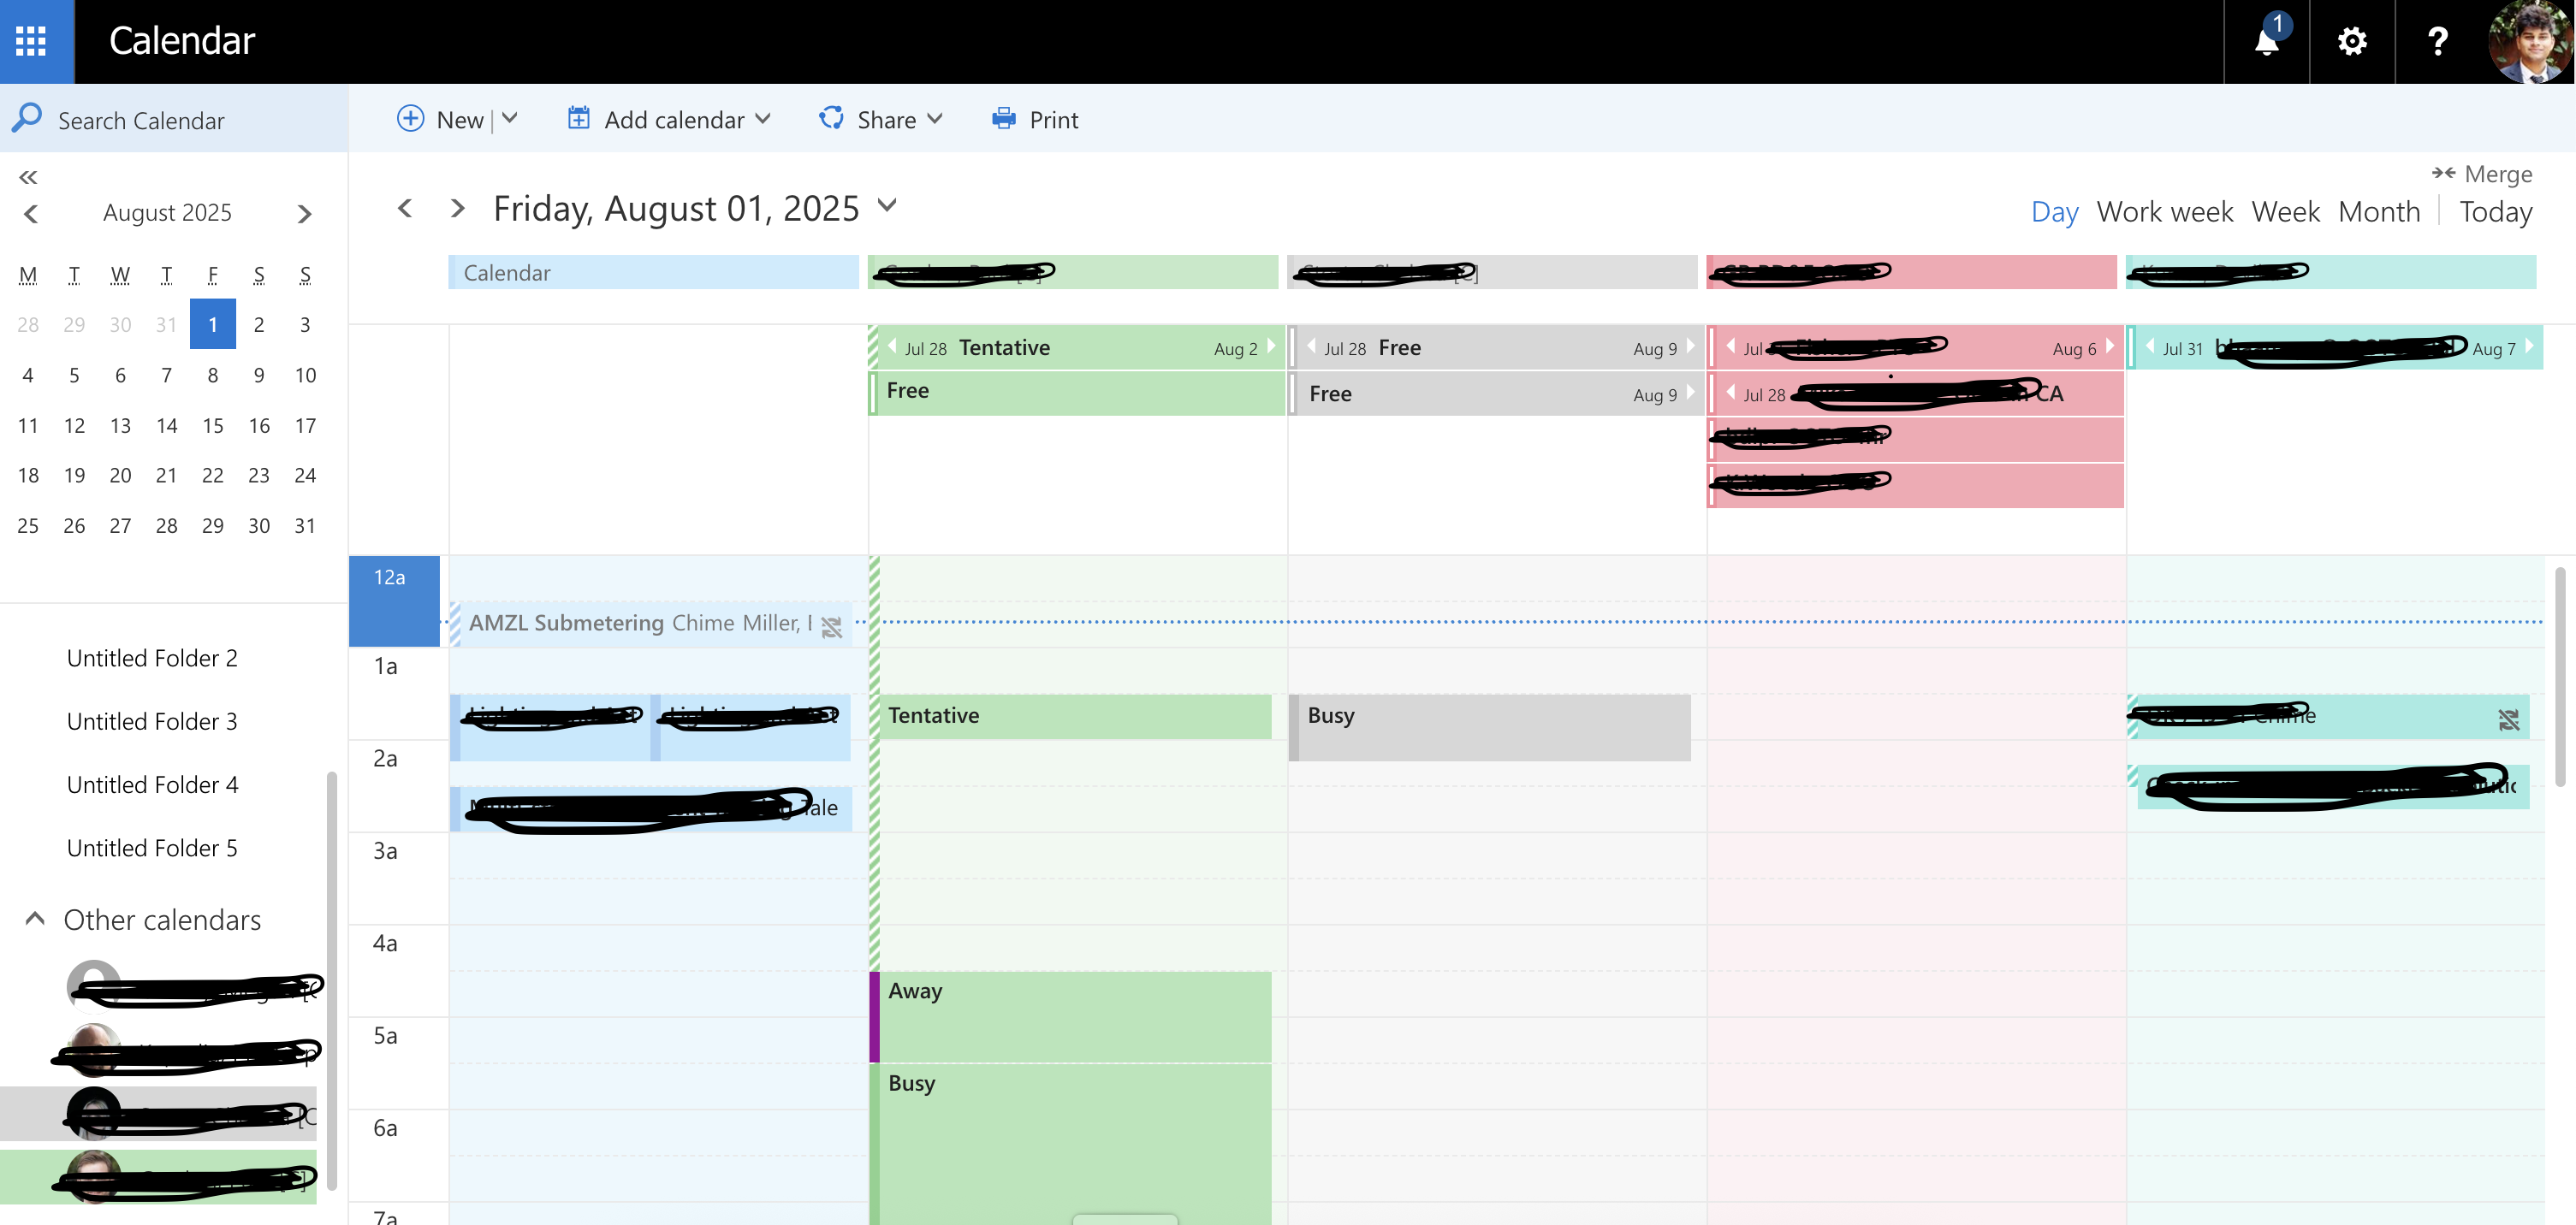This screenshot has height=1225, width=2576.
Task: Expand the New dropdown arrow
Action: (510, 119)
